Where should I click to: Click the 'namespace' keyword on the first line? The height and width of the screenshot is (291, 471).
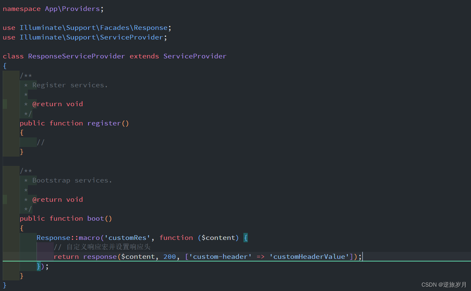tap(22, 9)
